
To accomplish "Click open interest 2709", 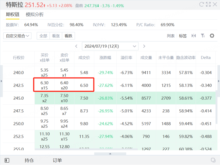I will click(166, 98).
